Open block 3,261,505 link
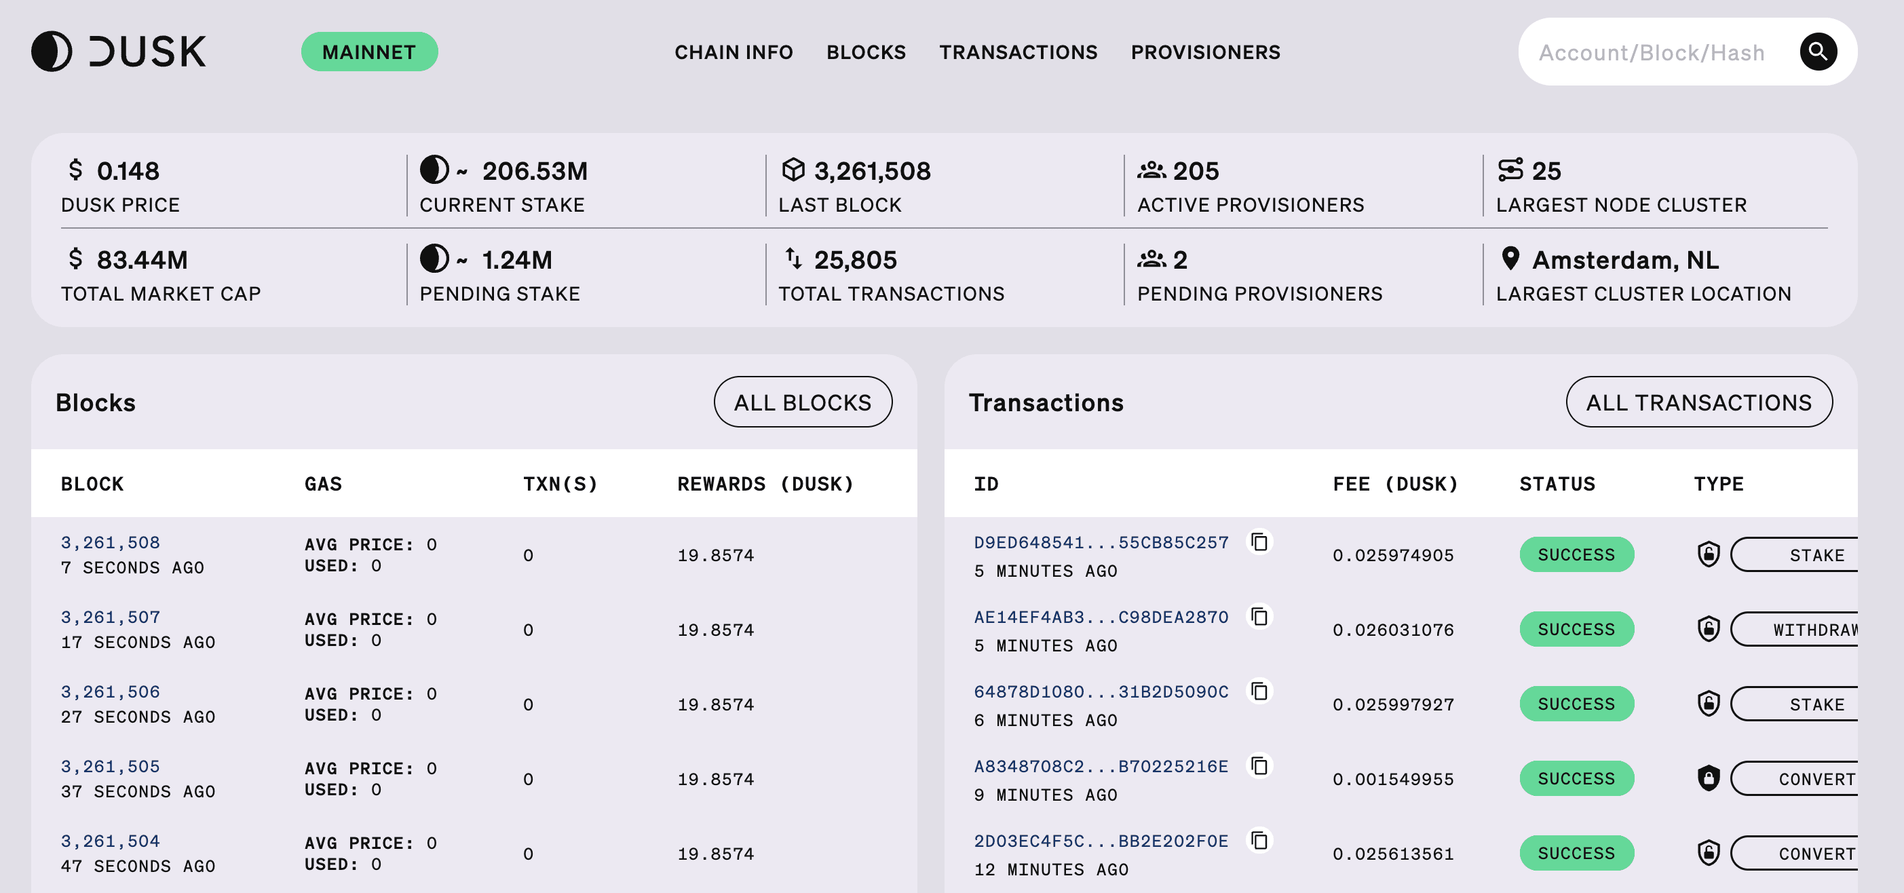Viewport: 1904px width, 893px height. tap(110, 767)
